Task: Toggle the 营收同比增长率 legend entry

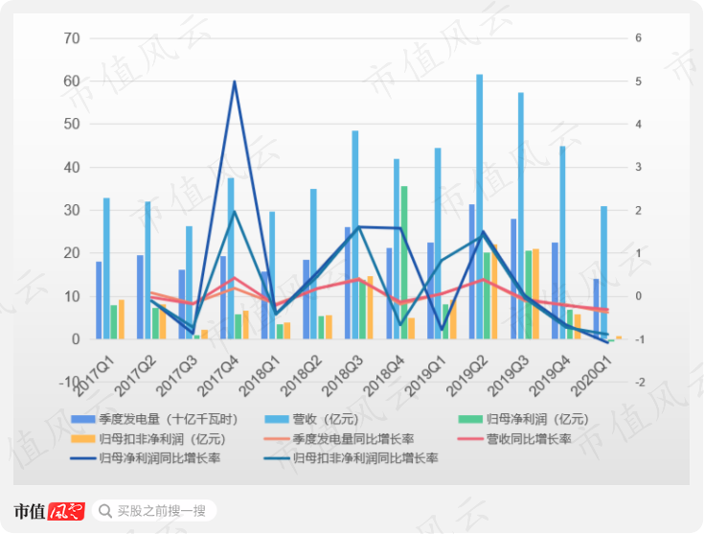Action: [515, 439]
